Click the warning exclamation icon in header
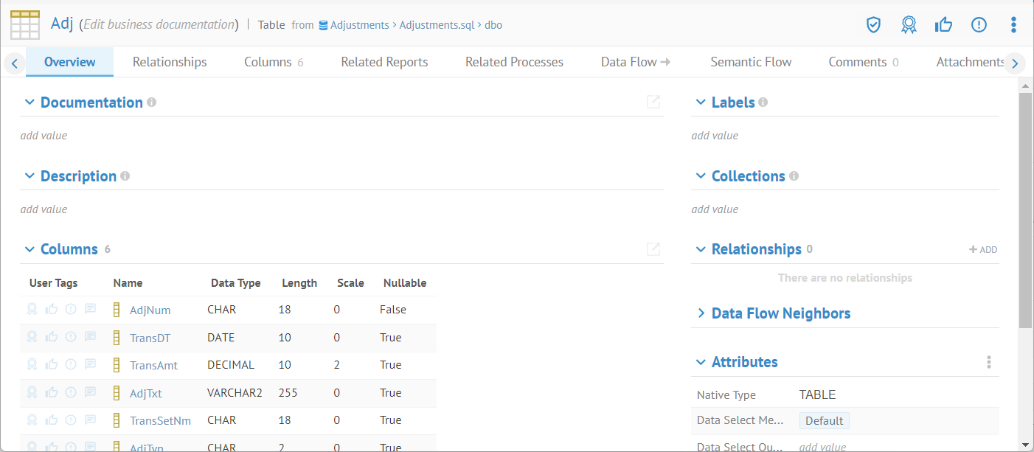This screenshot has width=1034, height=452. tap(979, 25)
